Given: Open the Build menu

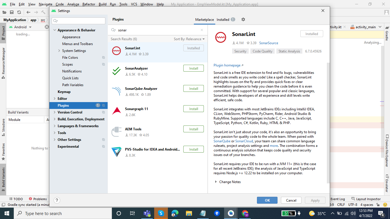Looking at the screenshot, I should pos(102,4).
